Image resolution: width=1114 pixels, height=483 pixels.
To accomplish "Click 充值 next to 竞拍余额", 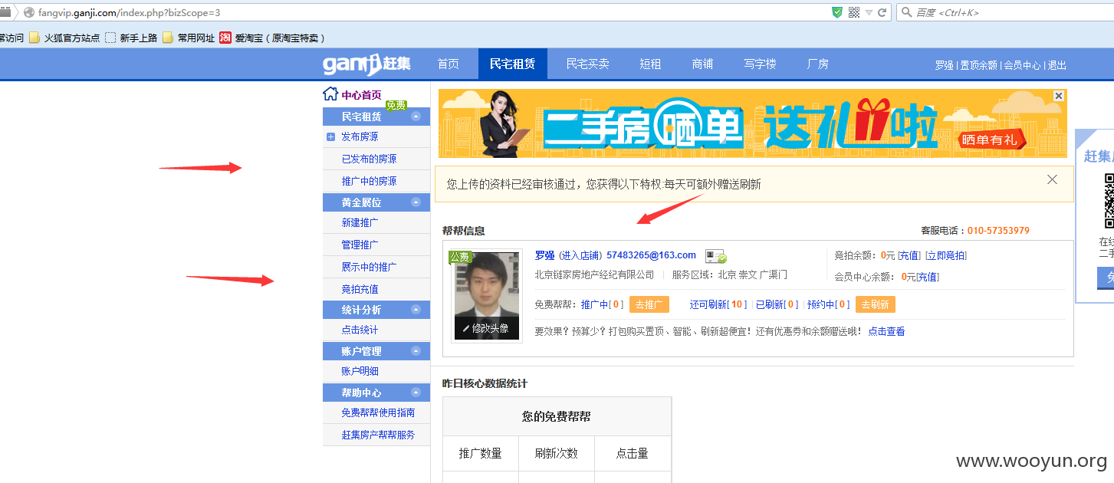I will (909, 256).
